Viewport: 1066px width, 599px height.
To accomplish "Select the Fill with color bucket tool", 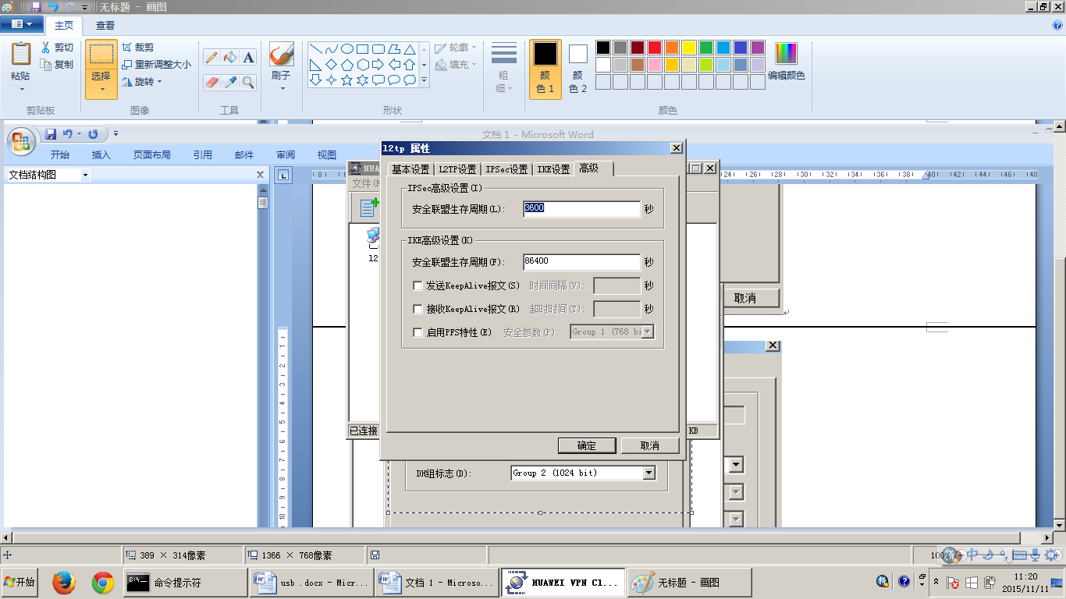I will (x=230, y=58).
